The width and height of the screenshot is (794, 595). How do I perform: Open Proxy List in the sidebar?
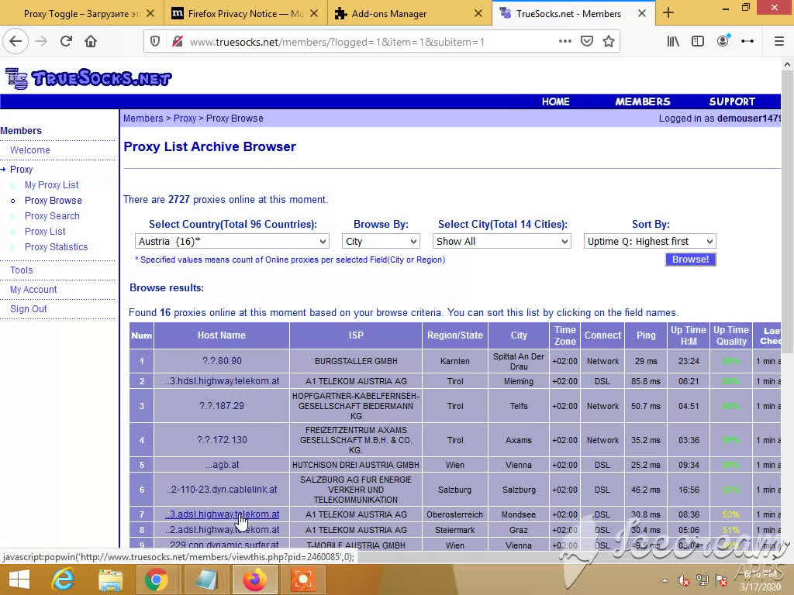coord(45,232)
